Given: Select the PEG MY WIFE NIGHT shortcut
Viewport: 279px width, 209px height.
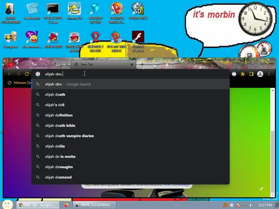Looking at the screenshot, I should pyautogui.click(x=117, y=41).
